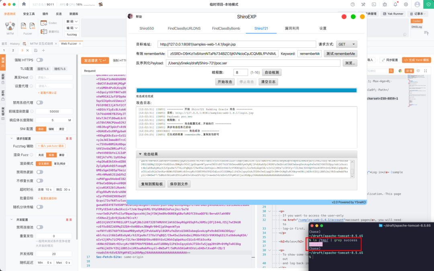Viewport: 434px width, 271px height.
Task: Collapse the 请求包配置 section
Action: coord(12,139)
